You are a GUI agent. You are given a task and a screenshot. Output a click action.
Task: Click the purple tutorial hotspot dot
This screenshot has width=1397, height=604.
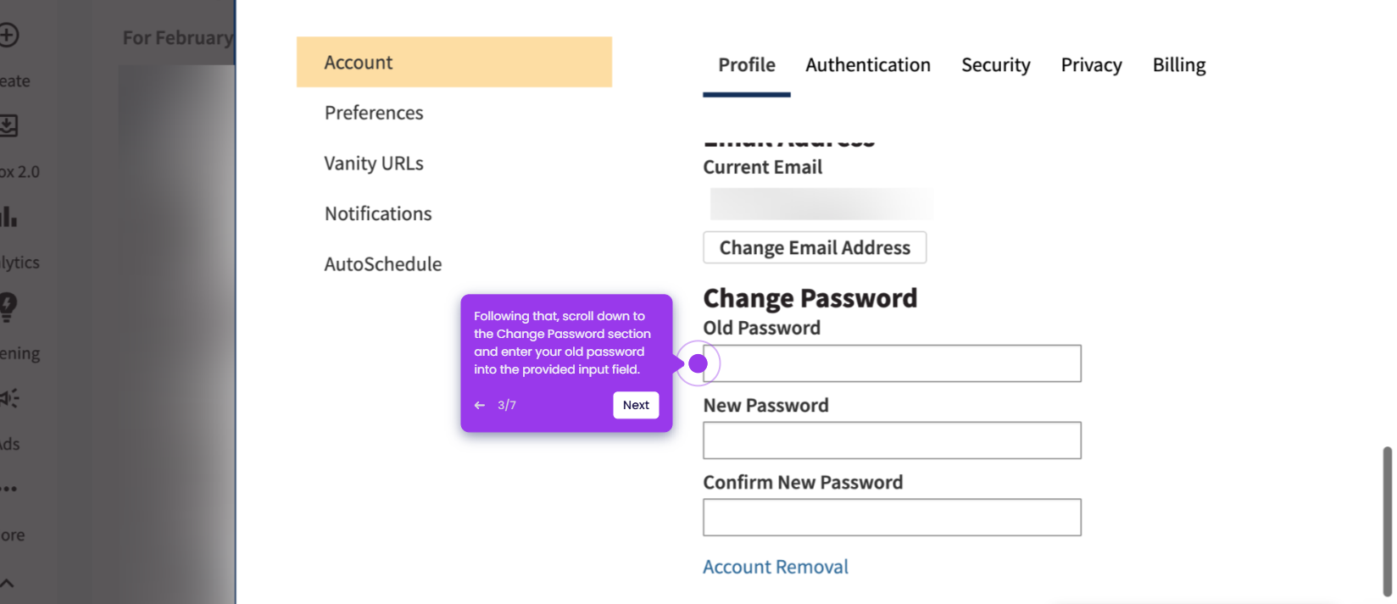tap(698, 363)
